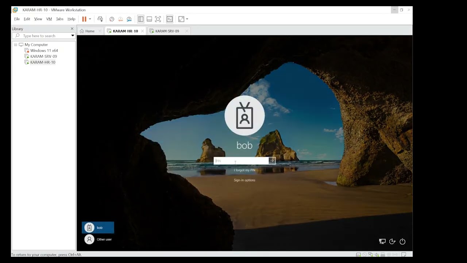Toggle the thumbnail bar view icon
The image size is (467, 263).
[x=149, y=19]
